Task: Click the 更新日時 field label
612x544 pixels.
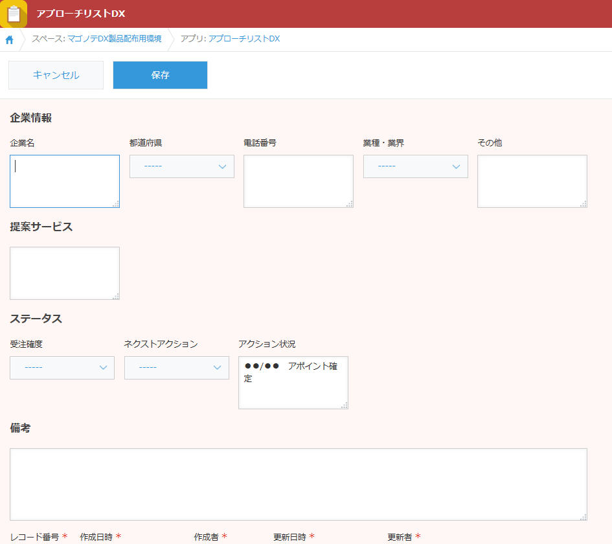Action: click(x=289, y=537)
